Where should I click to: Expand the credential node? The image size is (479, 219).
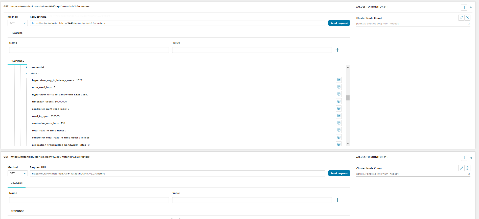pos(27,67)
